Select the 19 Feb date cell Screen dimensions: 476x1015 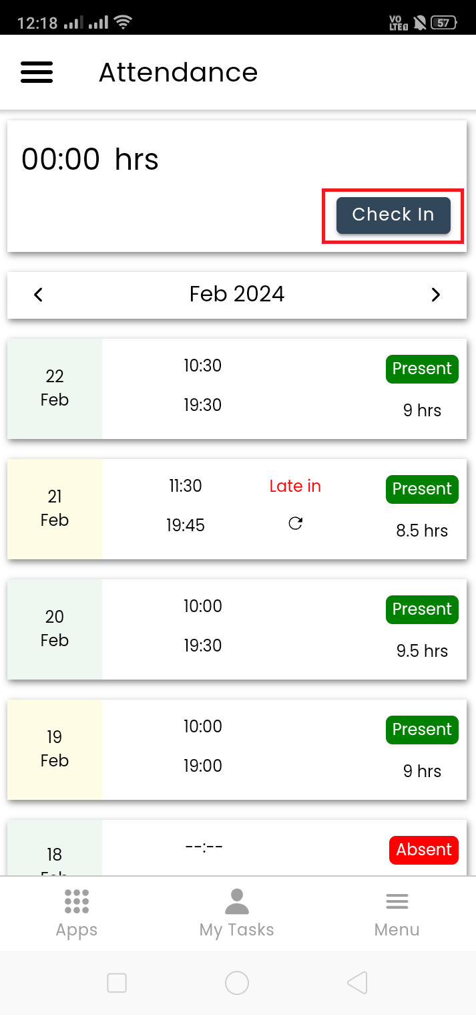pyautogui.click(x=55, y=748)
